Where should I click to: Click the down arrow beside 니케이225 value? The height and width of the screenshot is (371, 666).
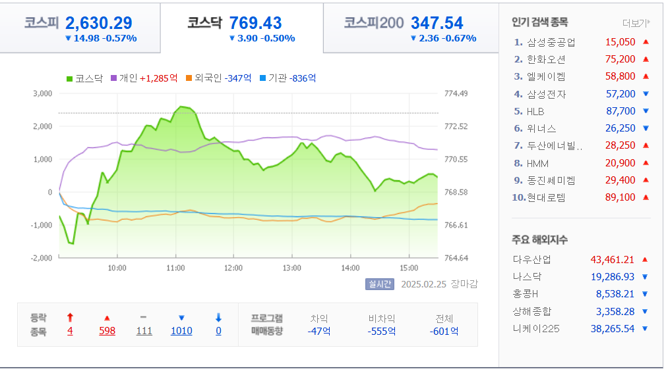coord(645,329)
